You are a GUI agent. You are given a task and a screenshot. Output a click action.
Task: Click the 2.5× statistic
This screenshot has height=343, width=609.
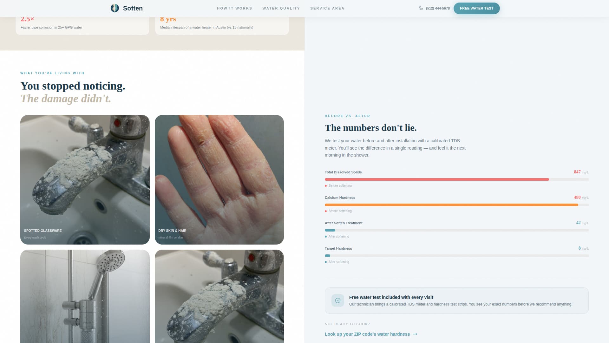click(x=28, y=19)
